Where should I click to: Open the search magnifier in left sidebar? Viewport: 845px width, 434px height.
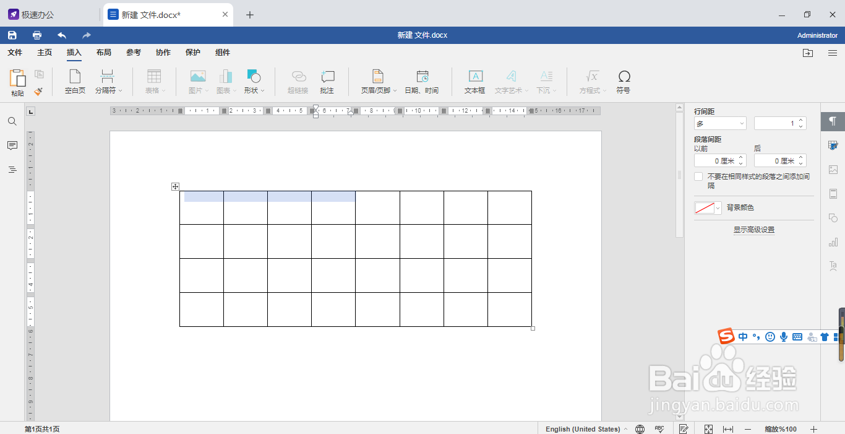tap(12, 121)
